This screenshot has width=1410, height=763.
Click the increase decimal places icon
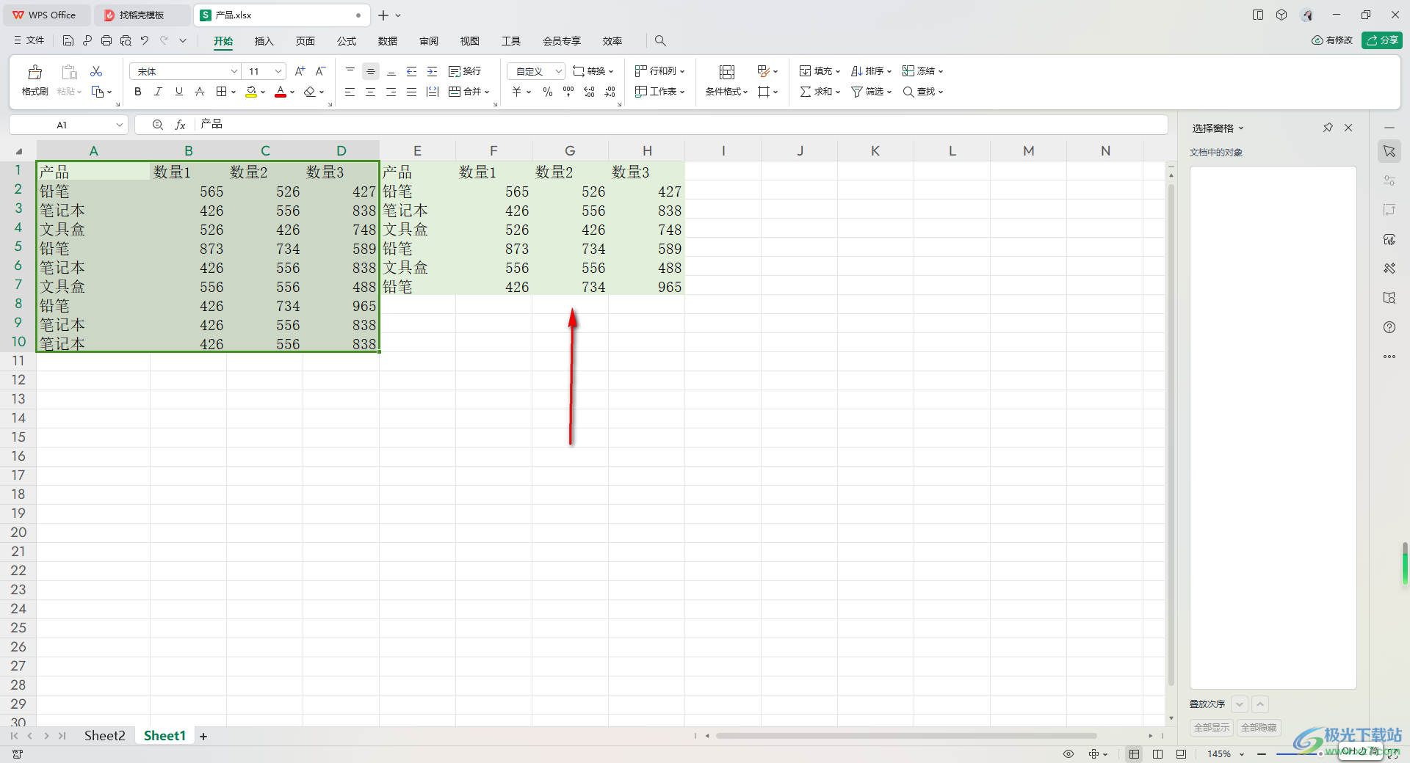589,92
